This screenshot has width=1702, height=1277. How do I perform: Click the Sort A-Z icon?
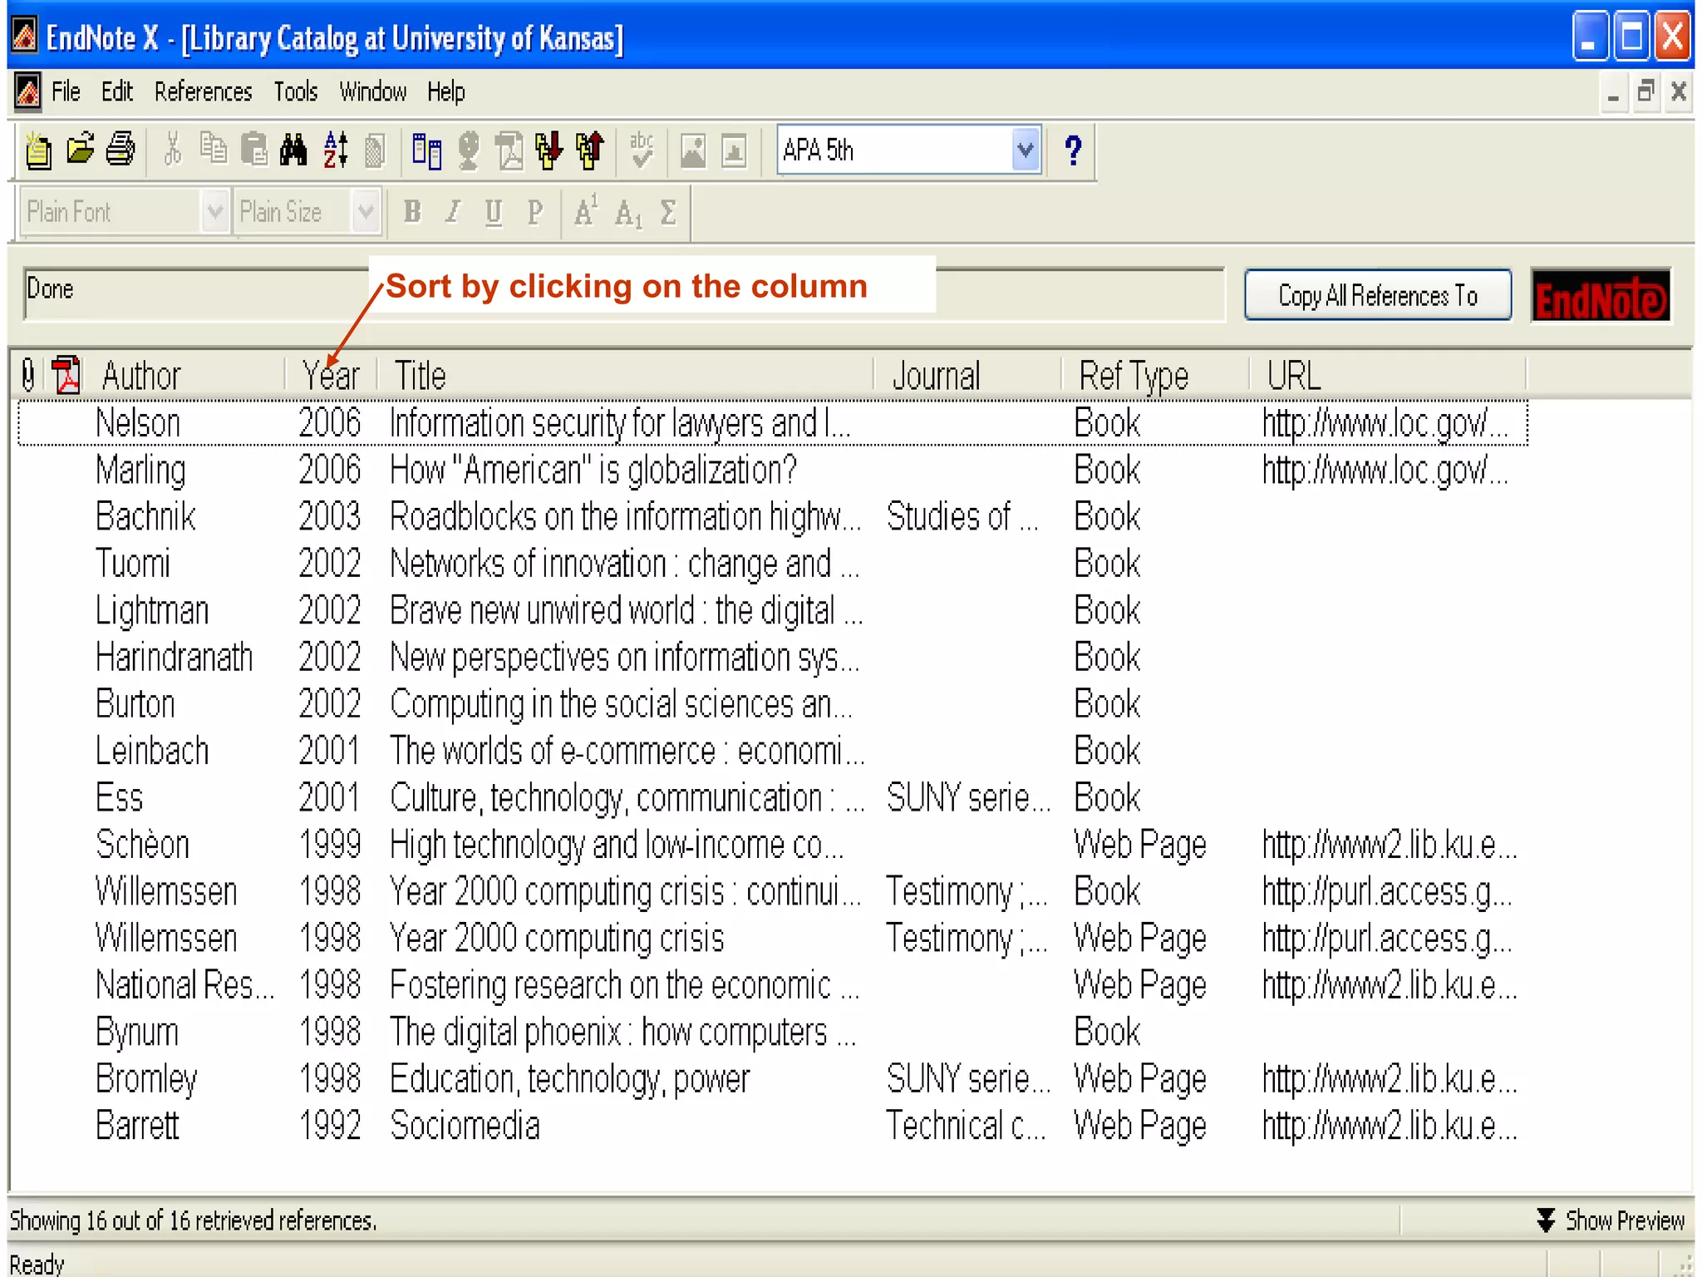pyautogui.click(x=335, y=150)
